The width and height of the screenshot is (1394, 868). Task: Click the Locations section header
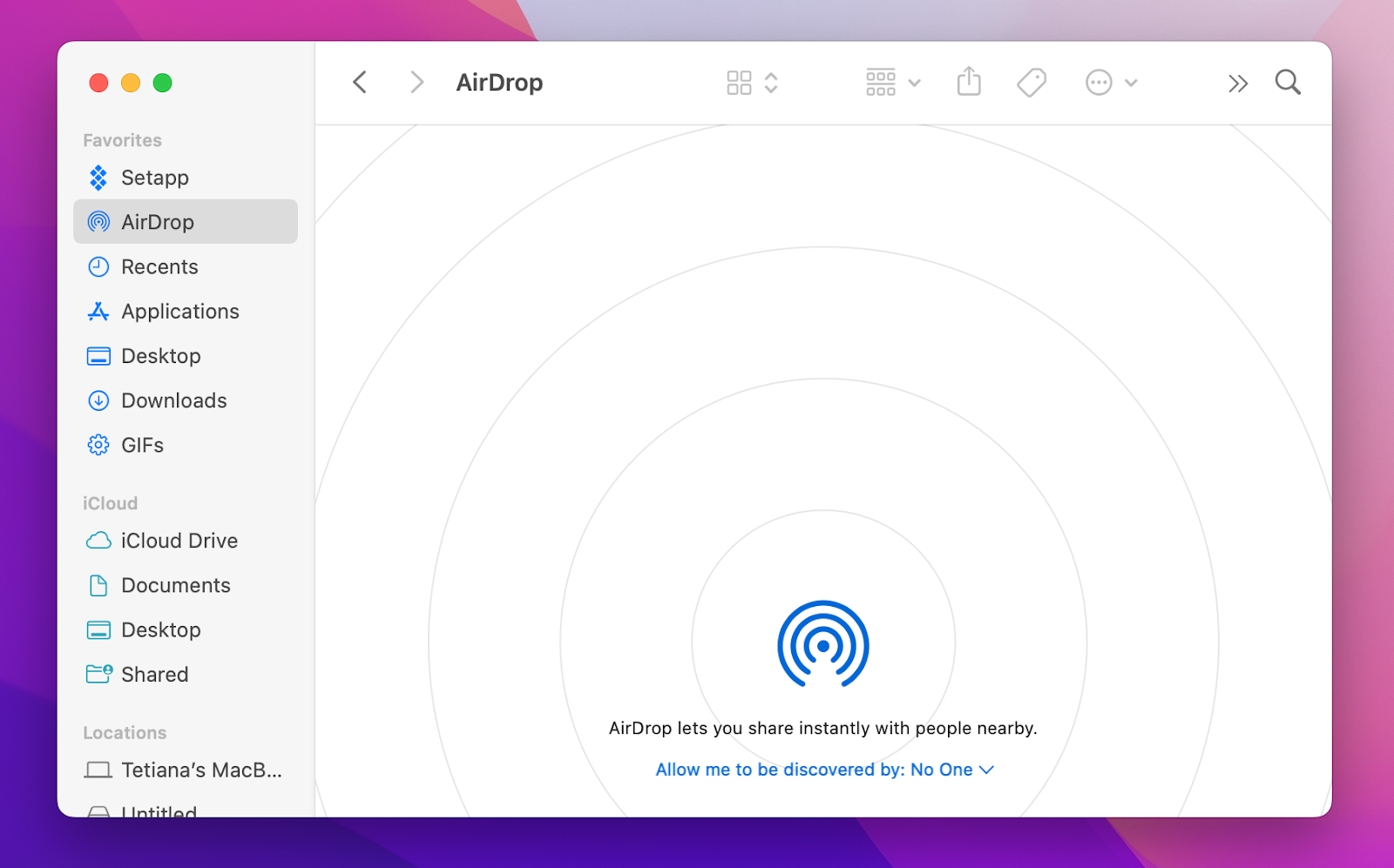pyautogui.click(x=125, y=733)
